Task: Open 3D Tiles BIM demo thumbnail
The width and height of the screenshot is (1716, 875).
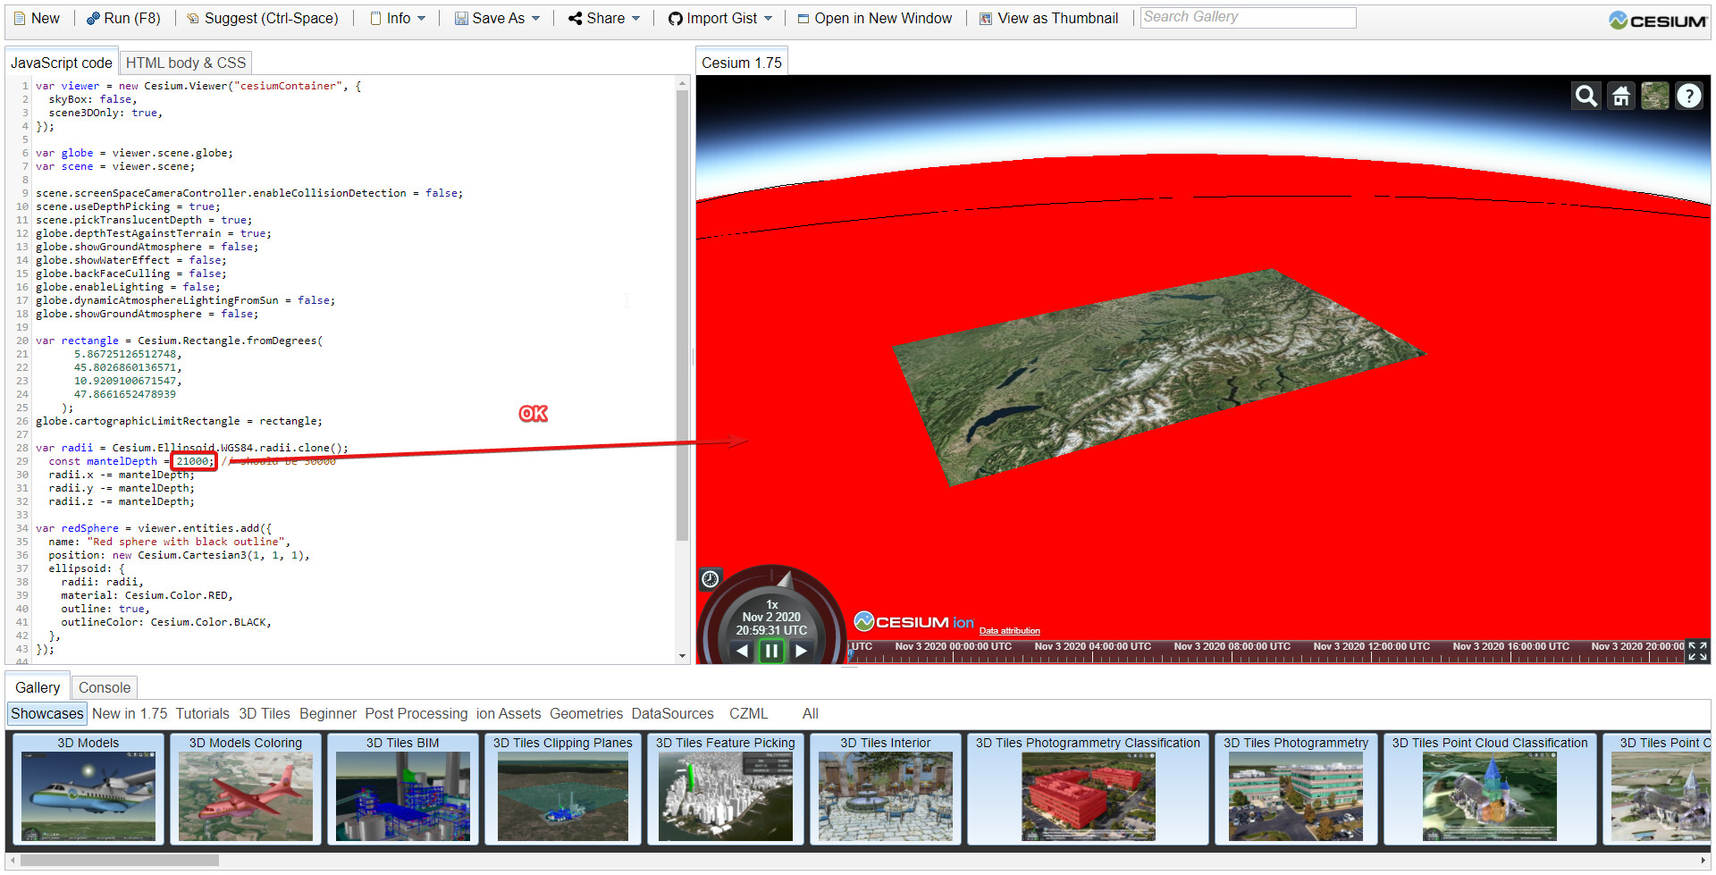Action: click(x=403, y=788)
